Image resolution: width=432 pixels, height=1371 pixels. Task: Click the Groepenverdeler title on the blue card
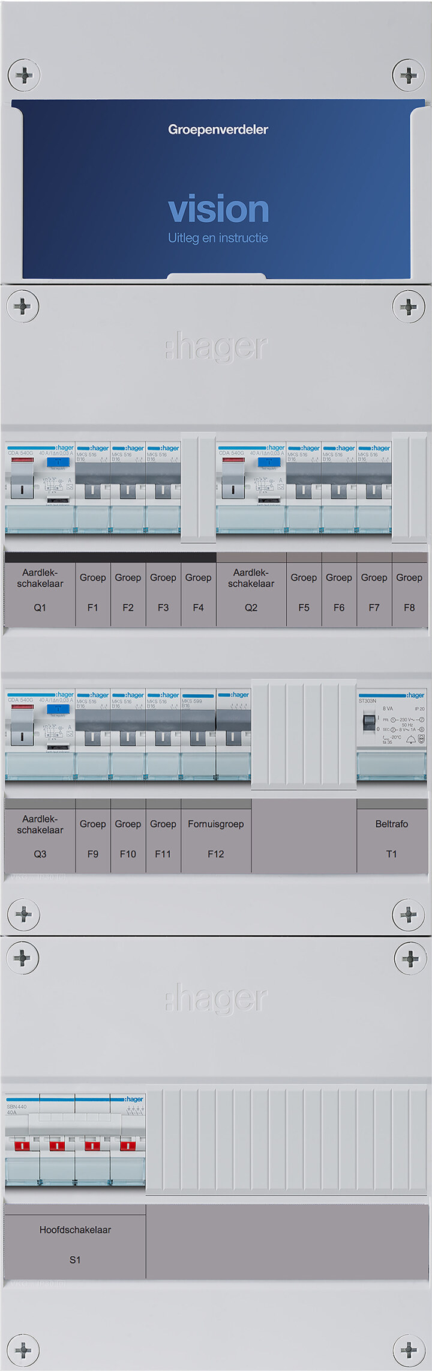tap(218, 130)
